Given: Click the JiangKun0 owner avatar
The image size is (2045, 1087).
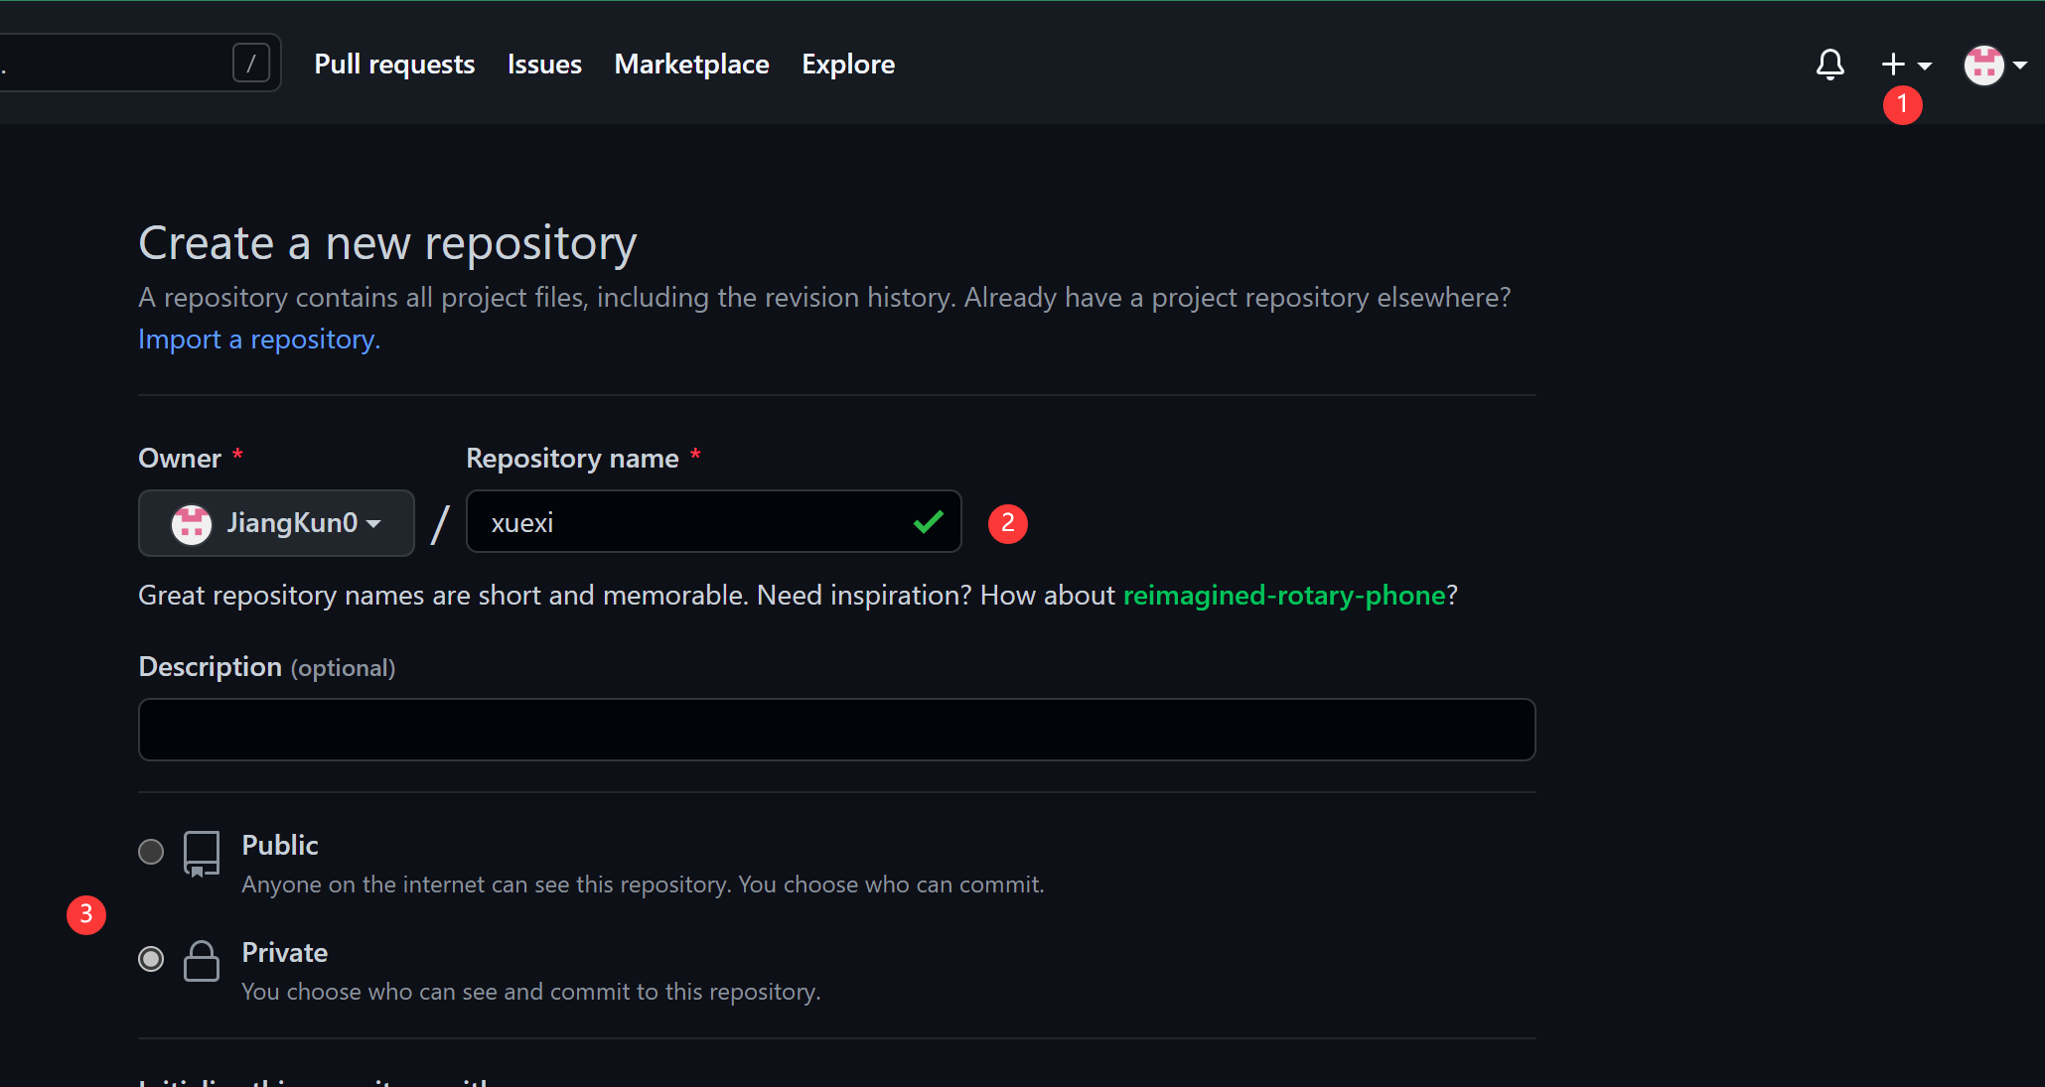Looking at the screenshot, I should pos(192,523).
